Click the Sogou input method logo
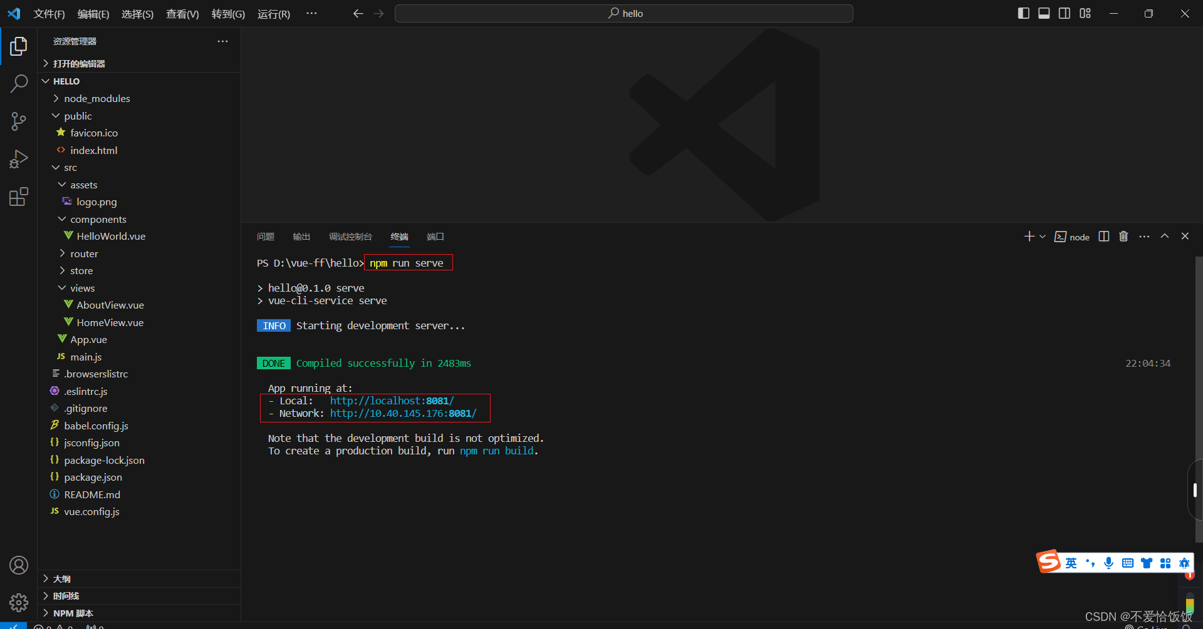This screenshot has width=1203, height=629. click(1048, 561)
